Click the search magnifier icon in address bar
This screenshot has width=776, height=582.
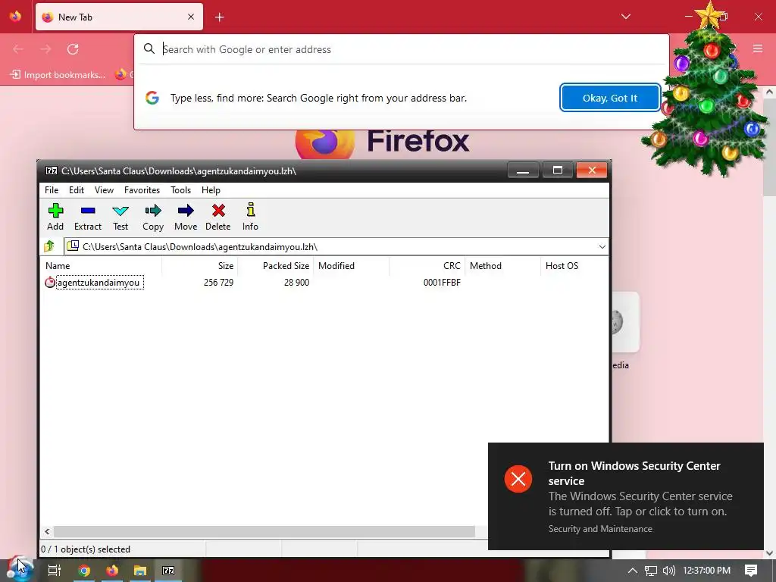(149, 48)
